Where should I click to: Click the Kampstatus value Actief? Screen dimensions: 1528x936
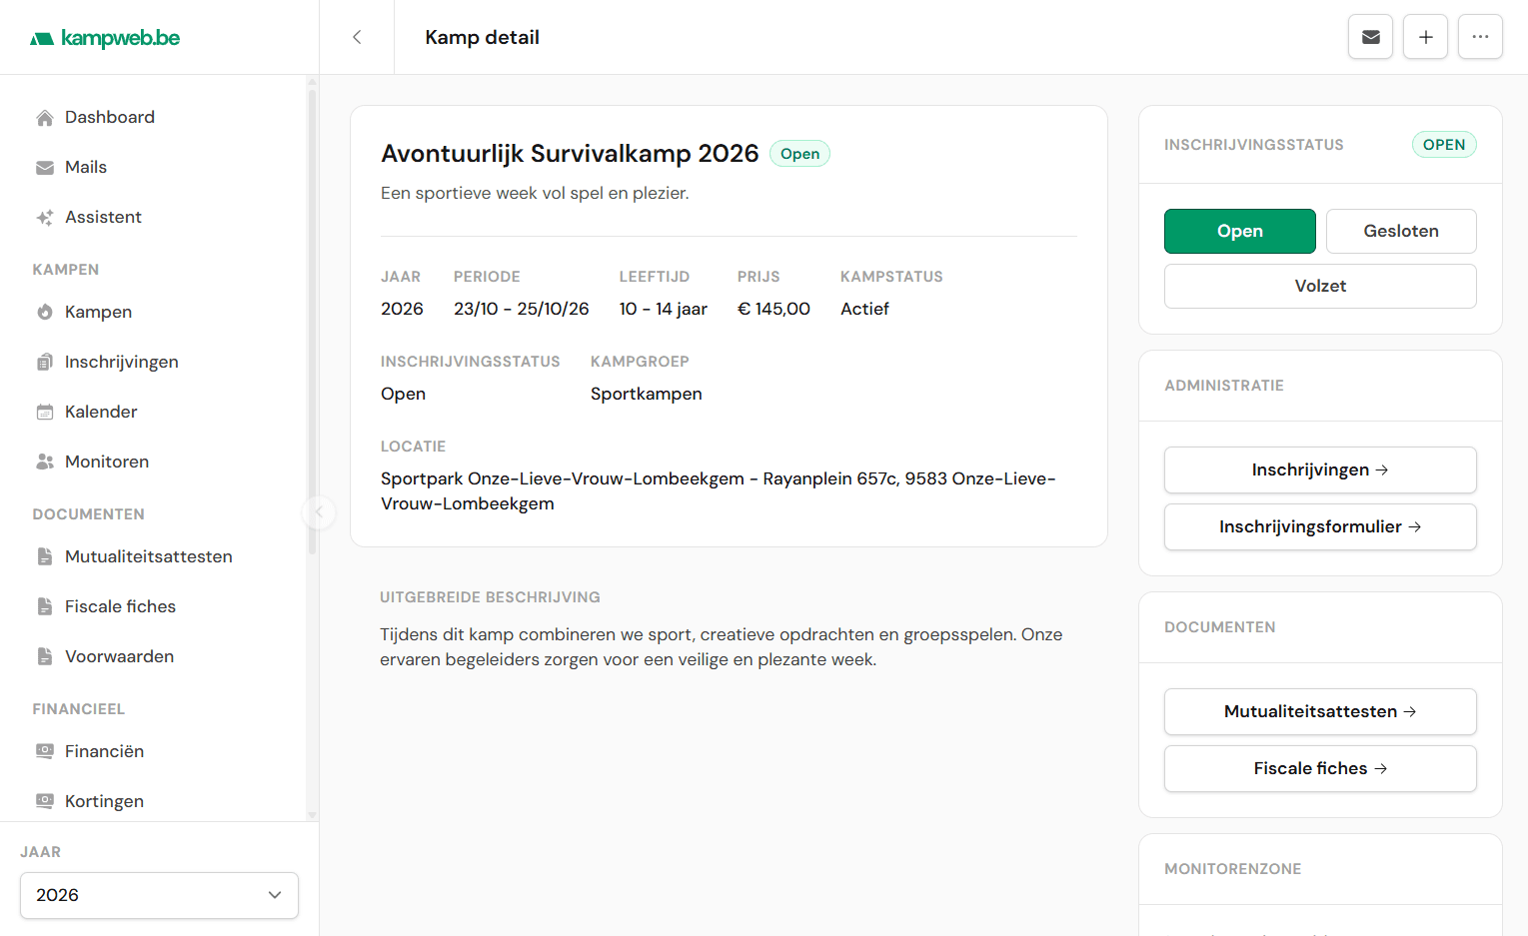(x=864, y=309)
